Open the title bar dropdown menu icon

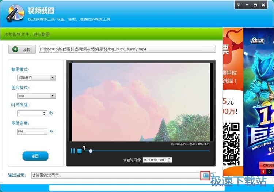pyautogui.click(x=239, y=5)
